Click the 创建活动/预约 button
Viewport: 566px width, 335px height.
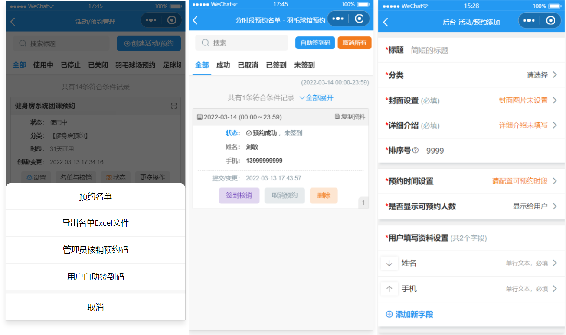(148, 44)
